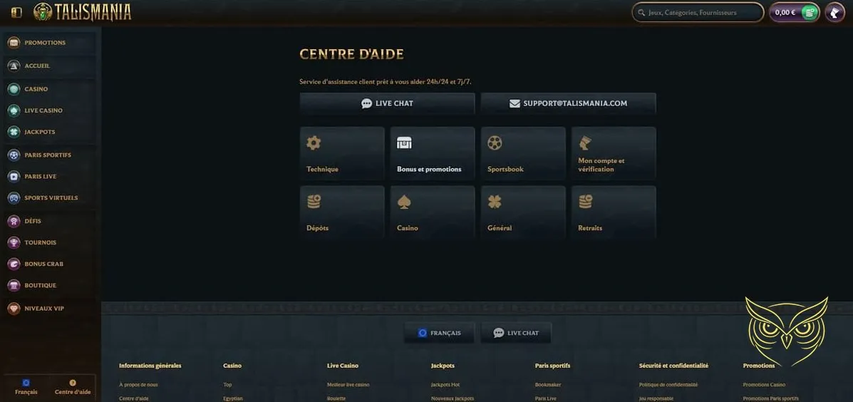Click the Casino footer column heading
853x402 pixels.
pyautogui.click(x=232, y=366)
